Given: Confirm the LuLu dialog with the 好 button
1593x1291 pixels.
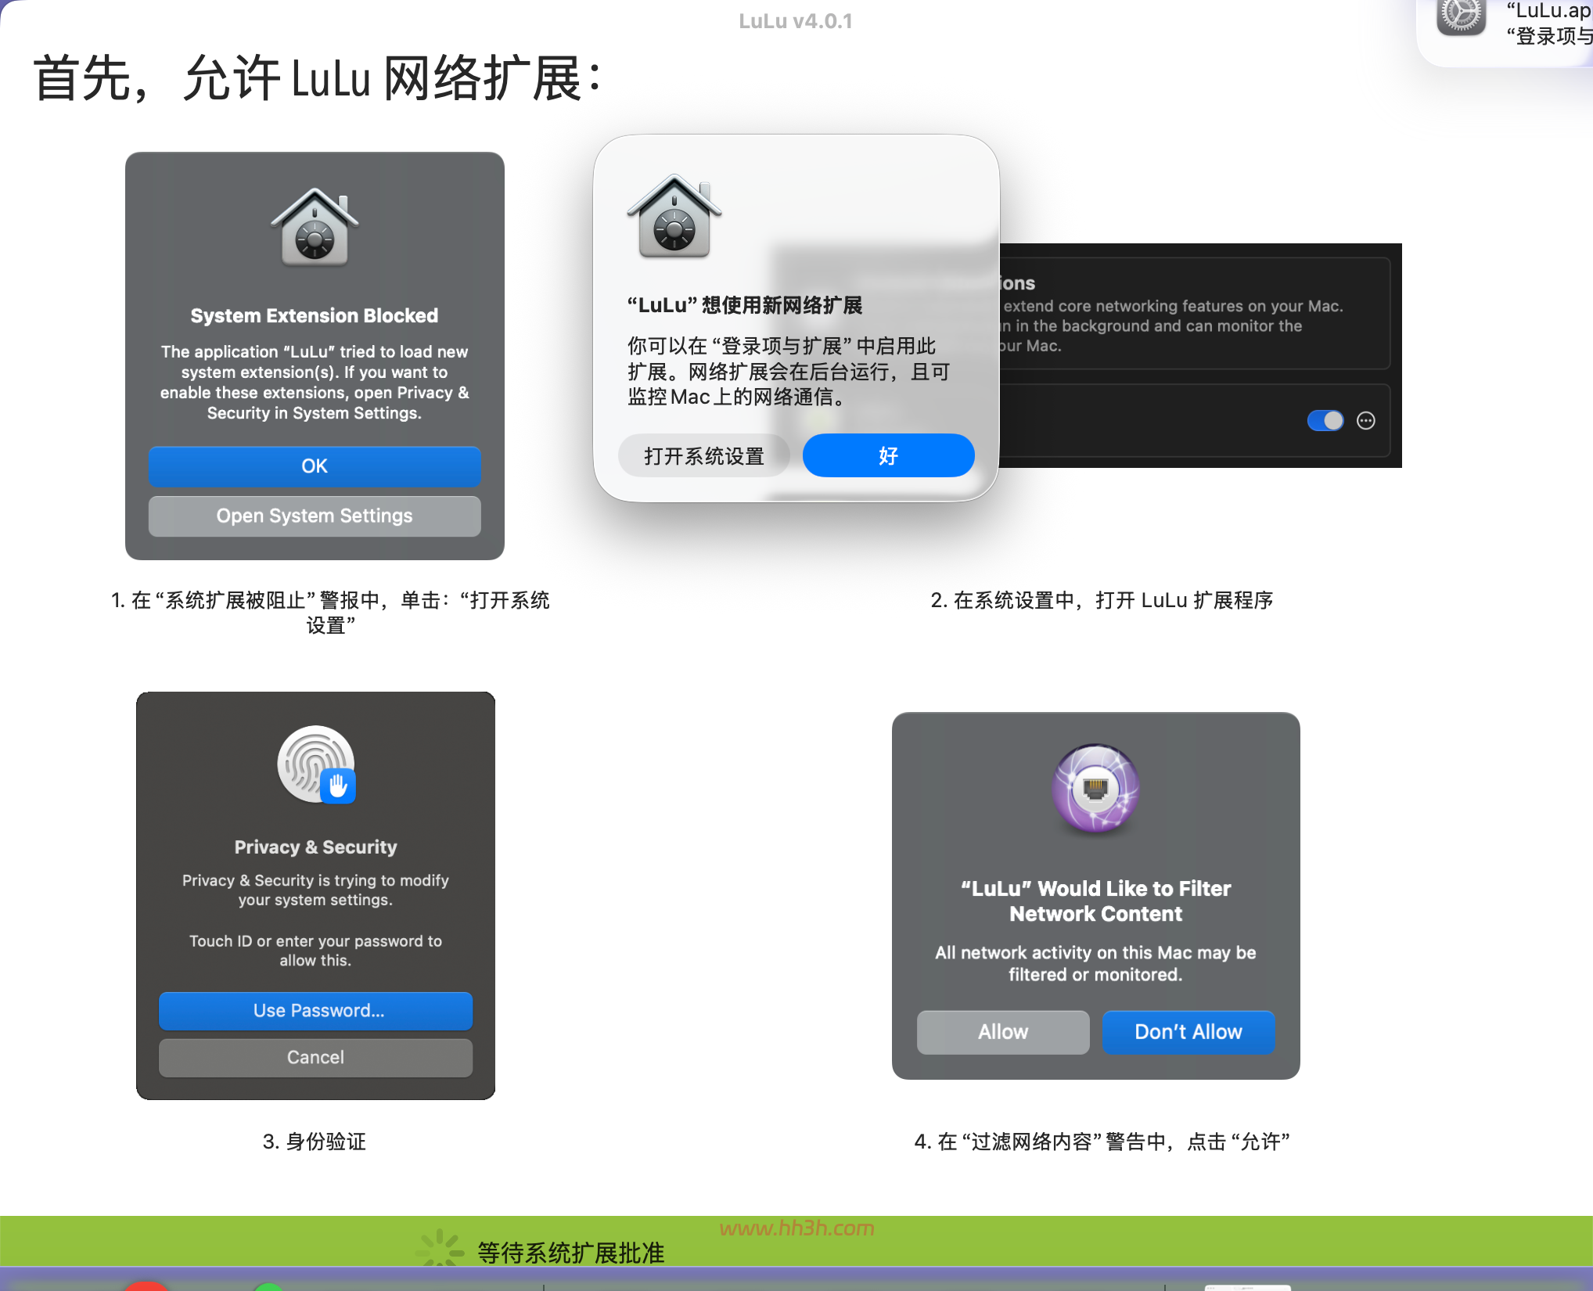Looking at the screenshot, I should pyautogui.click(x=888, y=455).
